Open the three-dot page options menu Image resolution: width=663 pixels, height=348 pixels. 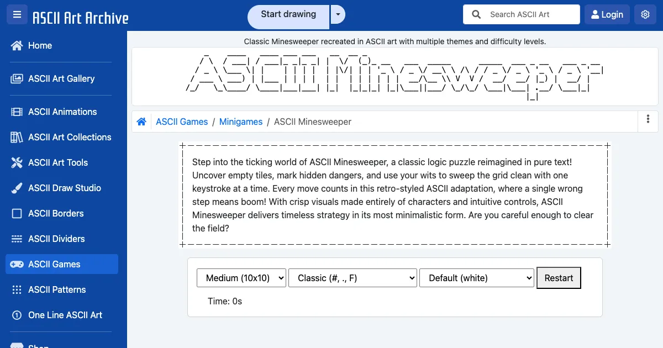[648, 119]
